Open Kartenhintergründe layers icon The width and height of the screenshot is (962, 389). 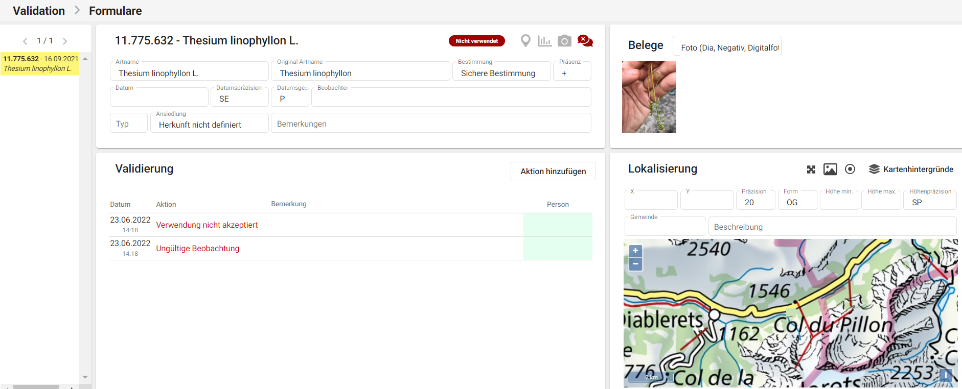[x=874, y=169]
